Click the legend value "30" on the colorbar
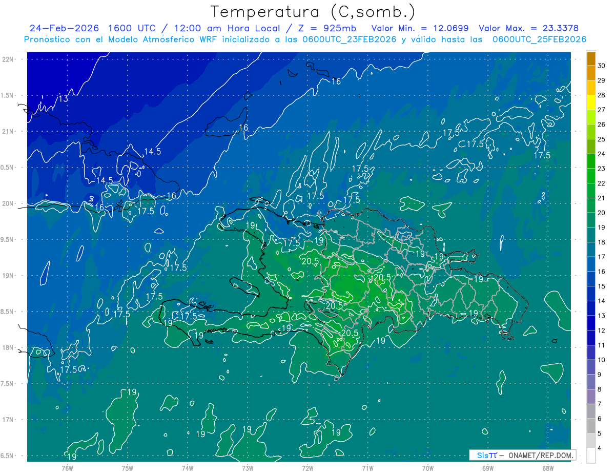Screen dimensions: 615x475 point(602,66)
